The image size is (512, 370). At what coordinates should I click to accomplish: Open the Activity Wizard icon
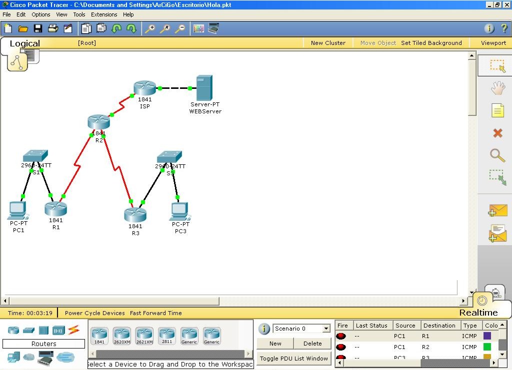(x=68, y=28)
